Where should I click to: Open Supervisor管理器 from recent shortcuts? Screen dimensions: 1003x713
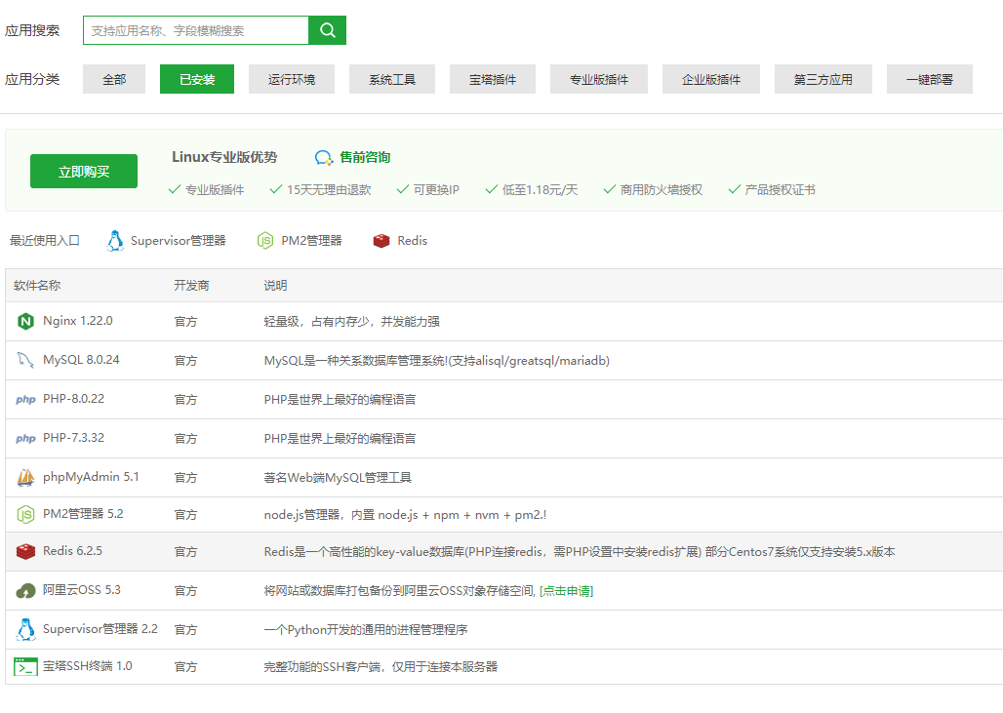[x=178, y=241]
